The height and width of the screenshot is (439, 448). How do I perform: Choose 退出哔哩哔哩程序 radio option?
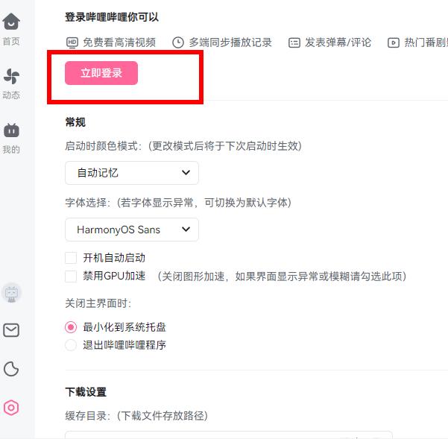tap(72, 345)
